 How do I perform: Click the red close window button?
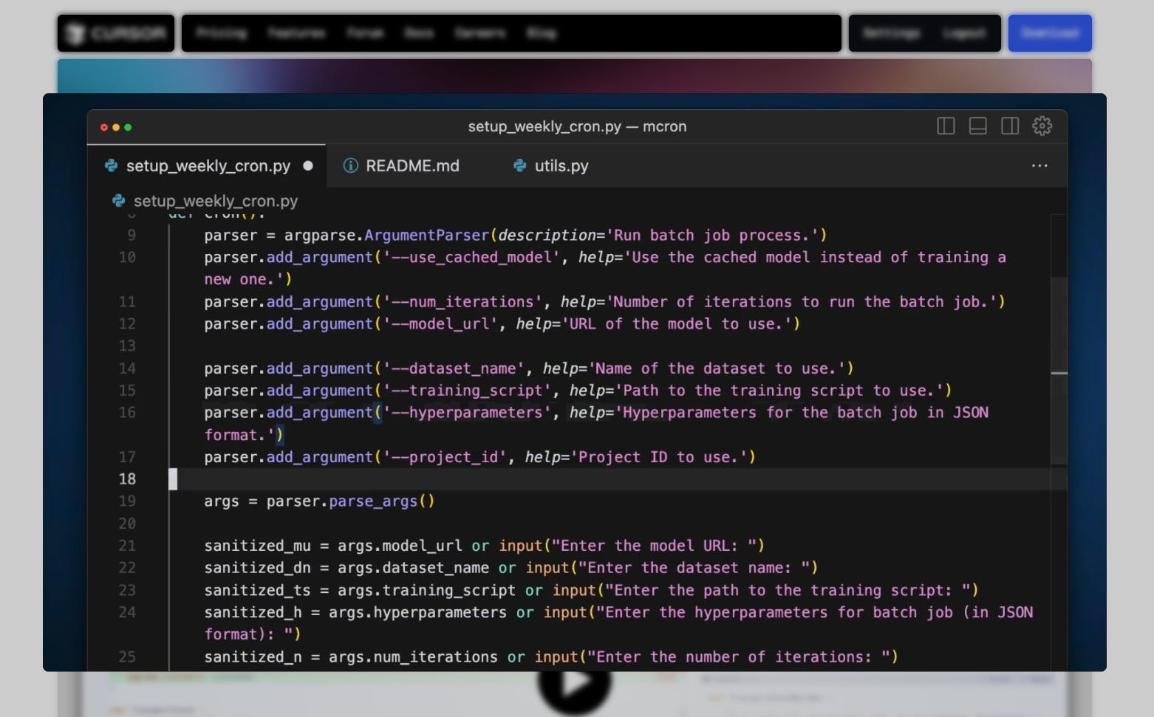click(104, 127)
